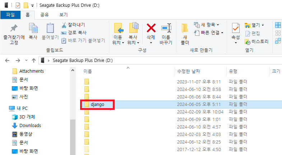
Task: Click the Quick Access new folder icon
Action: click(x=26, y=5)
